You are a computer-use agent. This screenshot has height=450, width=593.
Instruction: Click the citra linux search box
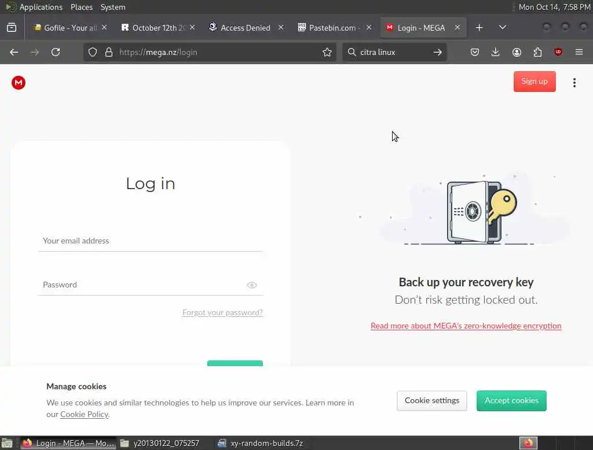tap(393, 52)
